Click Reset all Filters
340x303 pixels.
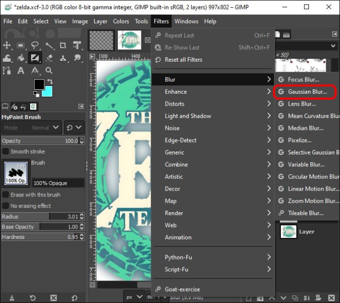pos(183,60)
